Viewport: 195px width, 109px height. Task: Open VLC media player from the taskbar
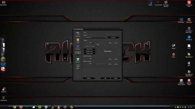coord(59,107)
